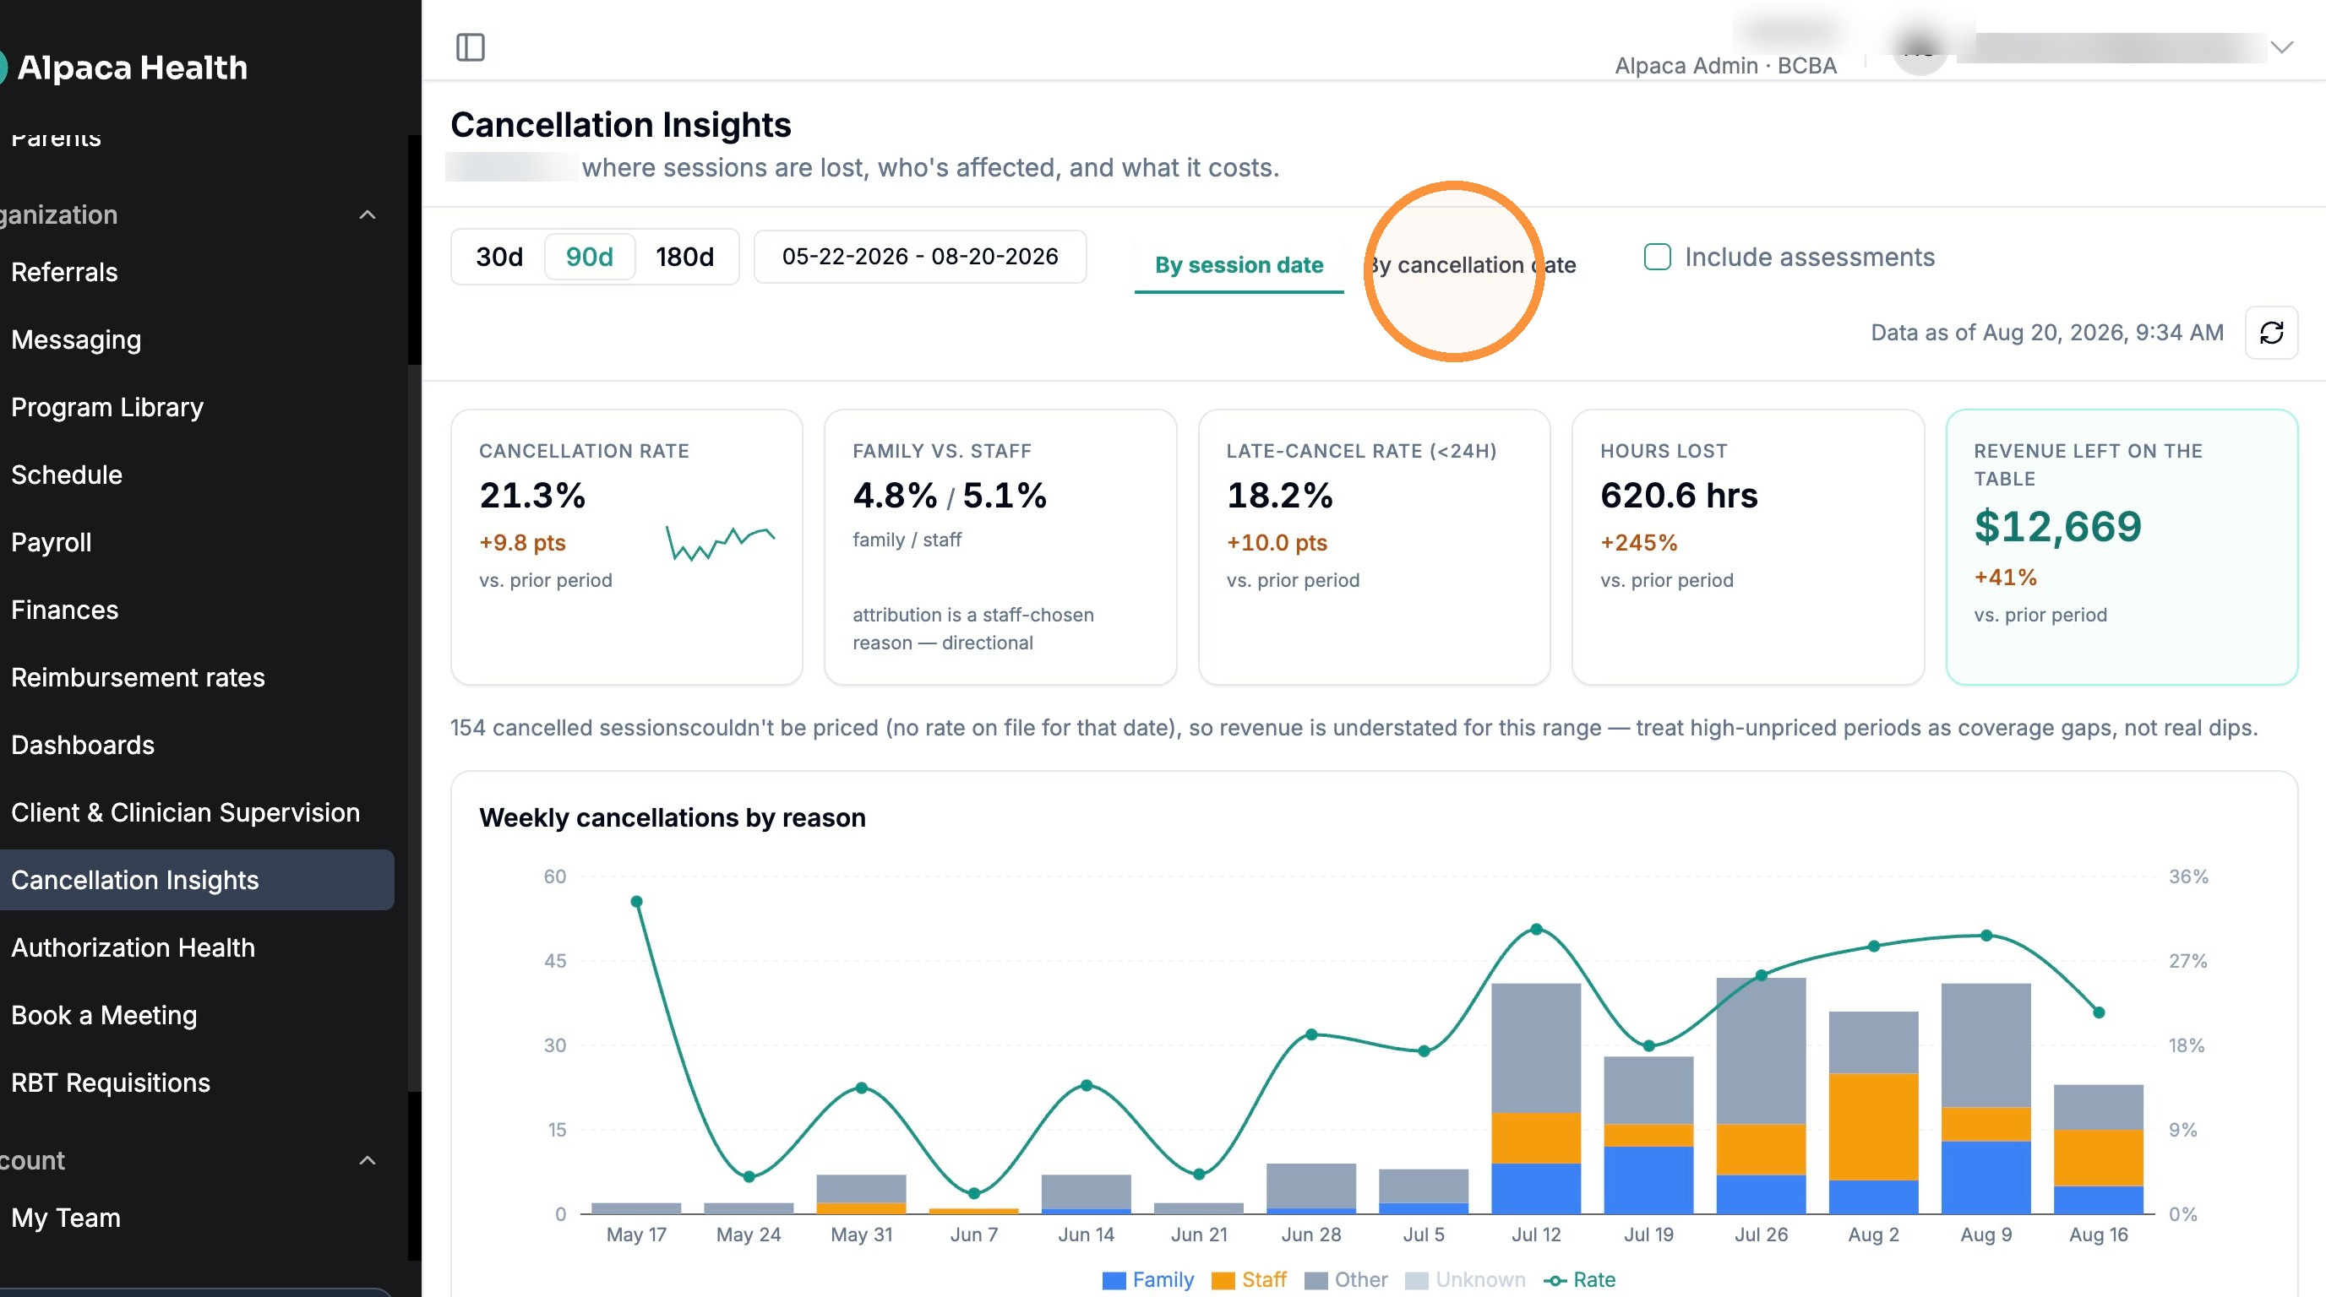Collapse the Organization section
Viewport: 2326px width, 1297px height.
click(367, 214)
